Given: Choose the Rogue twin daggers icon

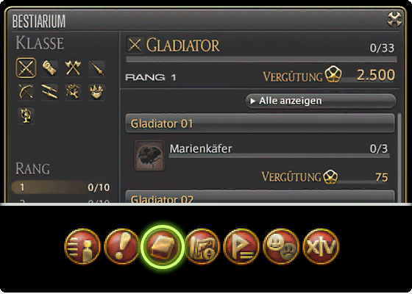Looking at the screenshot, I should 49,91.
